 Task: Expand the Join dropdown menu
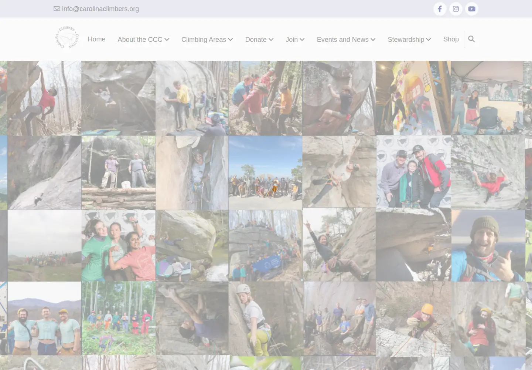295,40
